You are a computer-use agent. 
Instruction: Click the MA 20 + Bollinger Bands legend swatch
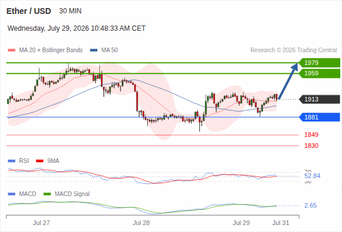(x=12, y=50)
